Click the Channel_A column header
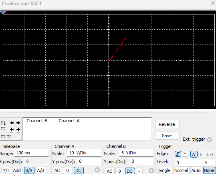This screenshot has width=216, height=174. [x=69, y=121]
